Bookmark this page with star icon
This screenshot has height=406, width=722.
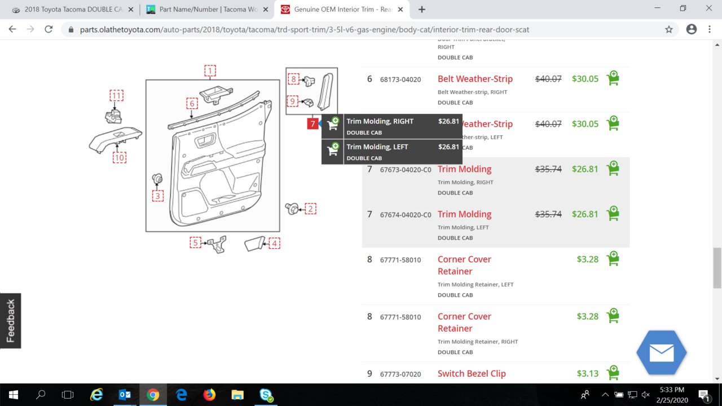pyautogui.click(x=669, y=29)
